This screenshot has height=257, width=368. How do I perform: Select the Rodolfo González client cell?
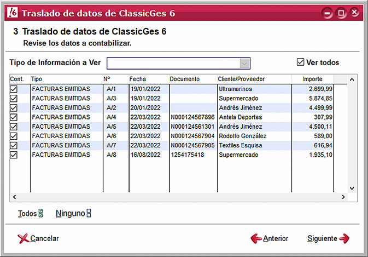[254, 136]
